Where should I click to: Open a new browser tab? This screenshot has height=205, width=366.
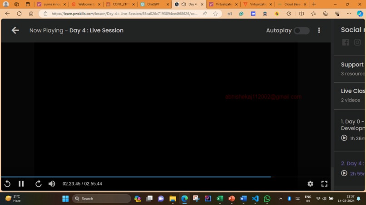click(x=314, y=4)
